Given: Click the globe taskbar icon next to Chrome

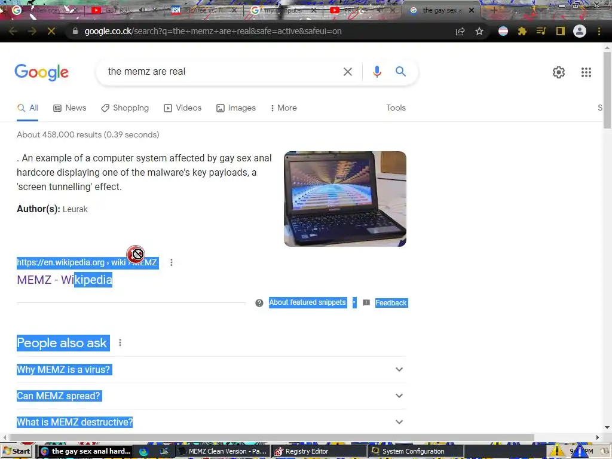Looking at the screenshot, I should click(143, 452).
